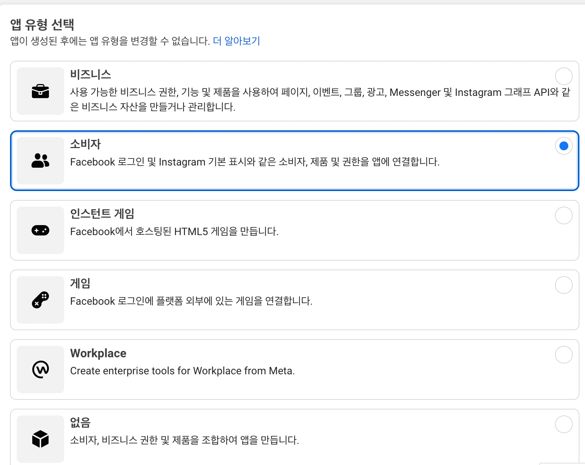Click the briefcase icon for 비즈니스
The image size is (585, 465).
pyautogui.click(x=40, y=91)
